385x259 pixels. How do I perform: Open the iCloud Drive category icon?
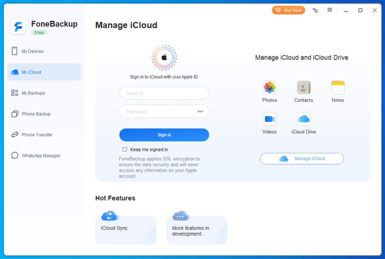304,119
